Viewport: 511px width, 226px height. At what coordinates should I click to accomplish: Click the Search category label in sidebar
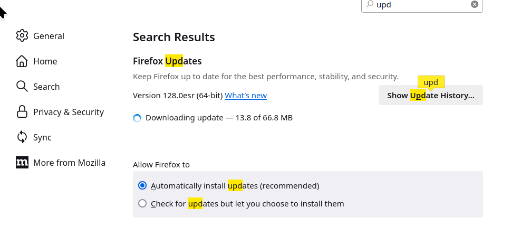click(x=46, y=87)
